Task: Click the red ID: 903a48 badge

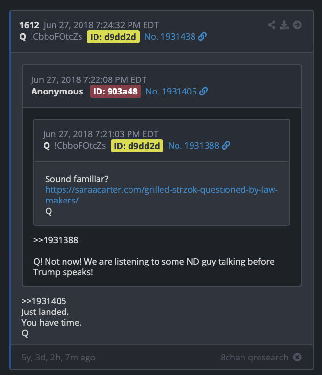Action: click(115, 92)
